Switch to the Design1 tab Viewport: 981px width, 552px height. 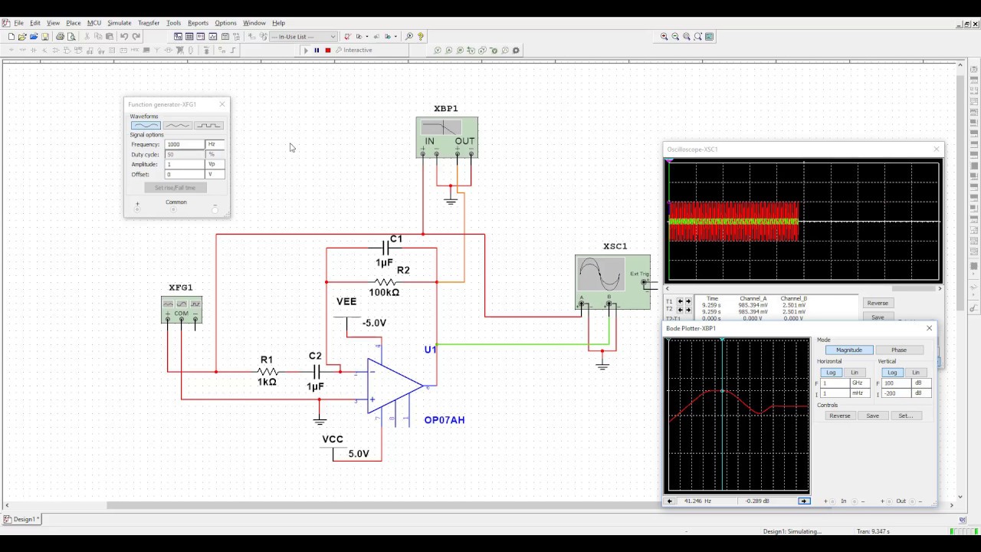(x=22, y=519)
